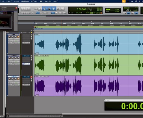
Task: Click the audio waveform zoom icon
Action: click(x=24, y=9)
